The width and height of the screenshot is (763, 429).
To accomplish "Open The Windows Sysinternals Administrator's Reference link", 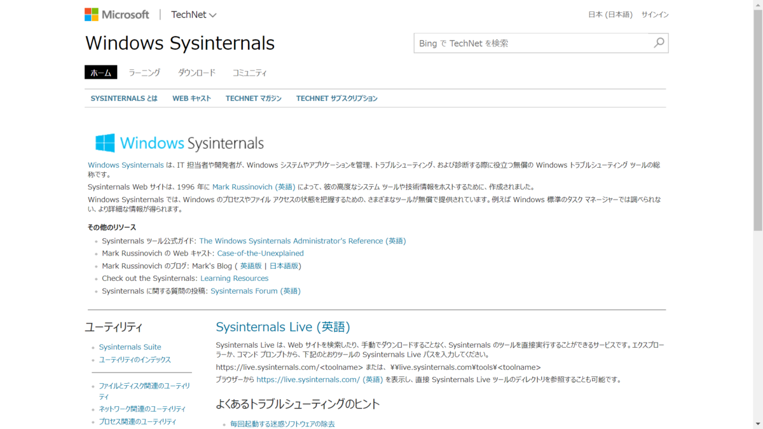I will tap(303, 241).
